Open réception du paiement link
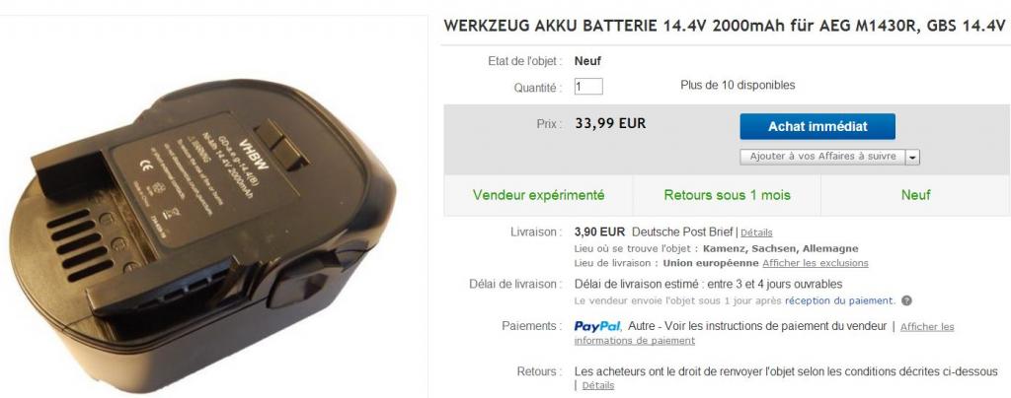The width and height of the screenshot is (1011, 398). [839, 300]
